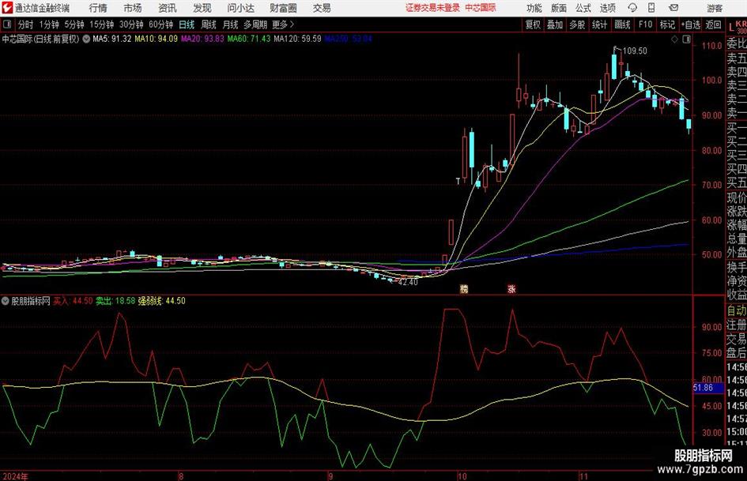
Task: Click the 画线 drawing button
Action: 622,24
